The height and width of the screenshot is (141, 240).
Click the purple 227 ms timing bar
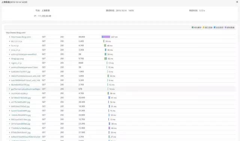point(106,37)
